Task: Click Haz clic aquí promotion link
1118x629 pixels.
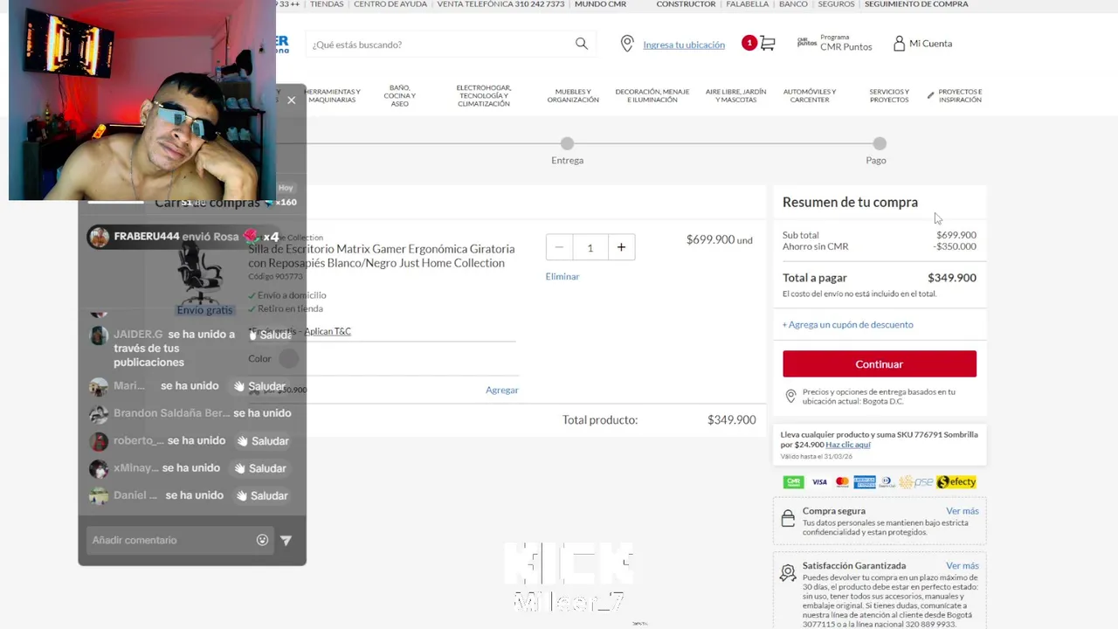Action: point(848,445)
